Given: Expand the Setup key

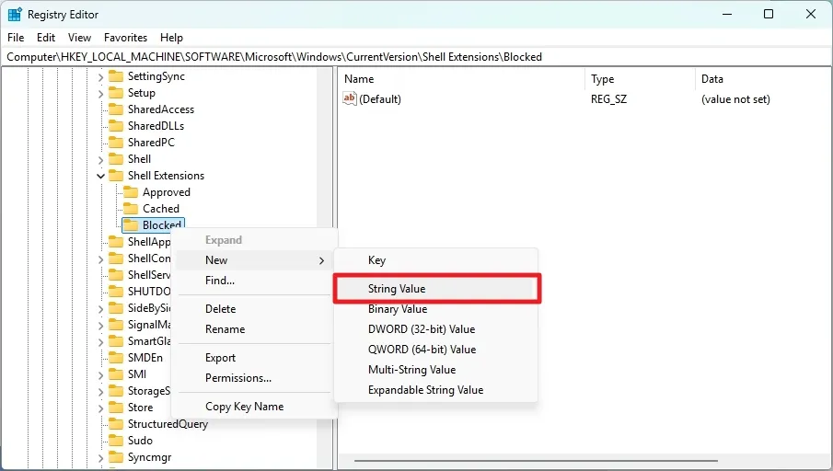Looking at the screenshot, I should point(100,94).
